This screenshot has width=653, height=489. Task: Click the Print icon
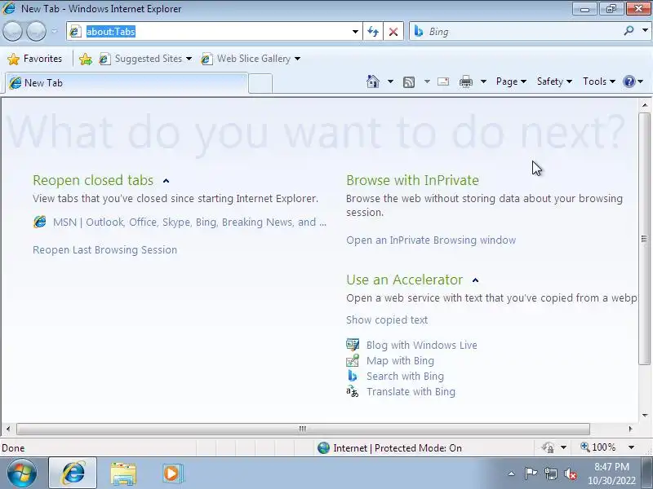465,82
